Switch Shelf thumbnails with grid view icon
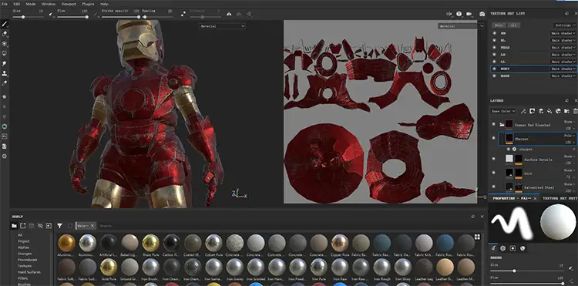The width and height of the screenshot is (578, 286). tap(477, 237)
